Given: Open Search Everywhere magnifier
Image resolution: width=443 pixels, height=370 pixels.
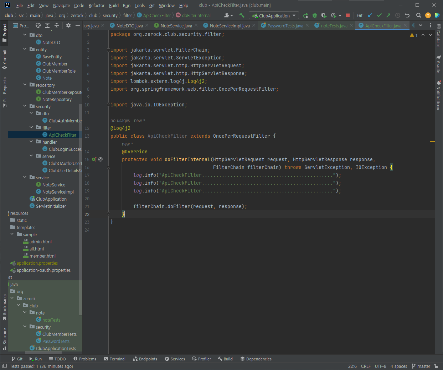Looking at the screenshot, I should click(419, 15).
